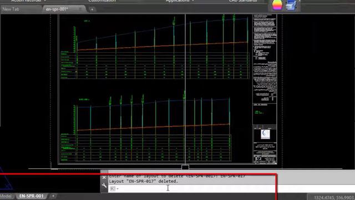Click the blue stacked-windows icon

tap(292, 5)
